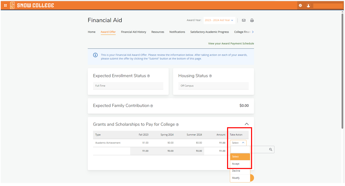Click the envelope email icon
Screen dimensions: 345x186
click(244, 20)
